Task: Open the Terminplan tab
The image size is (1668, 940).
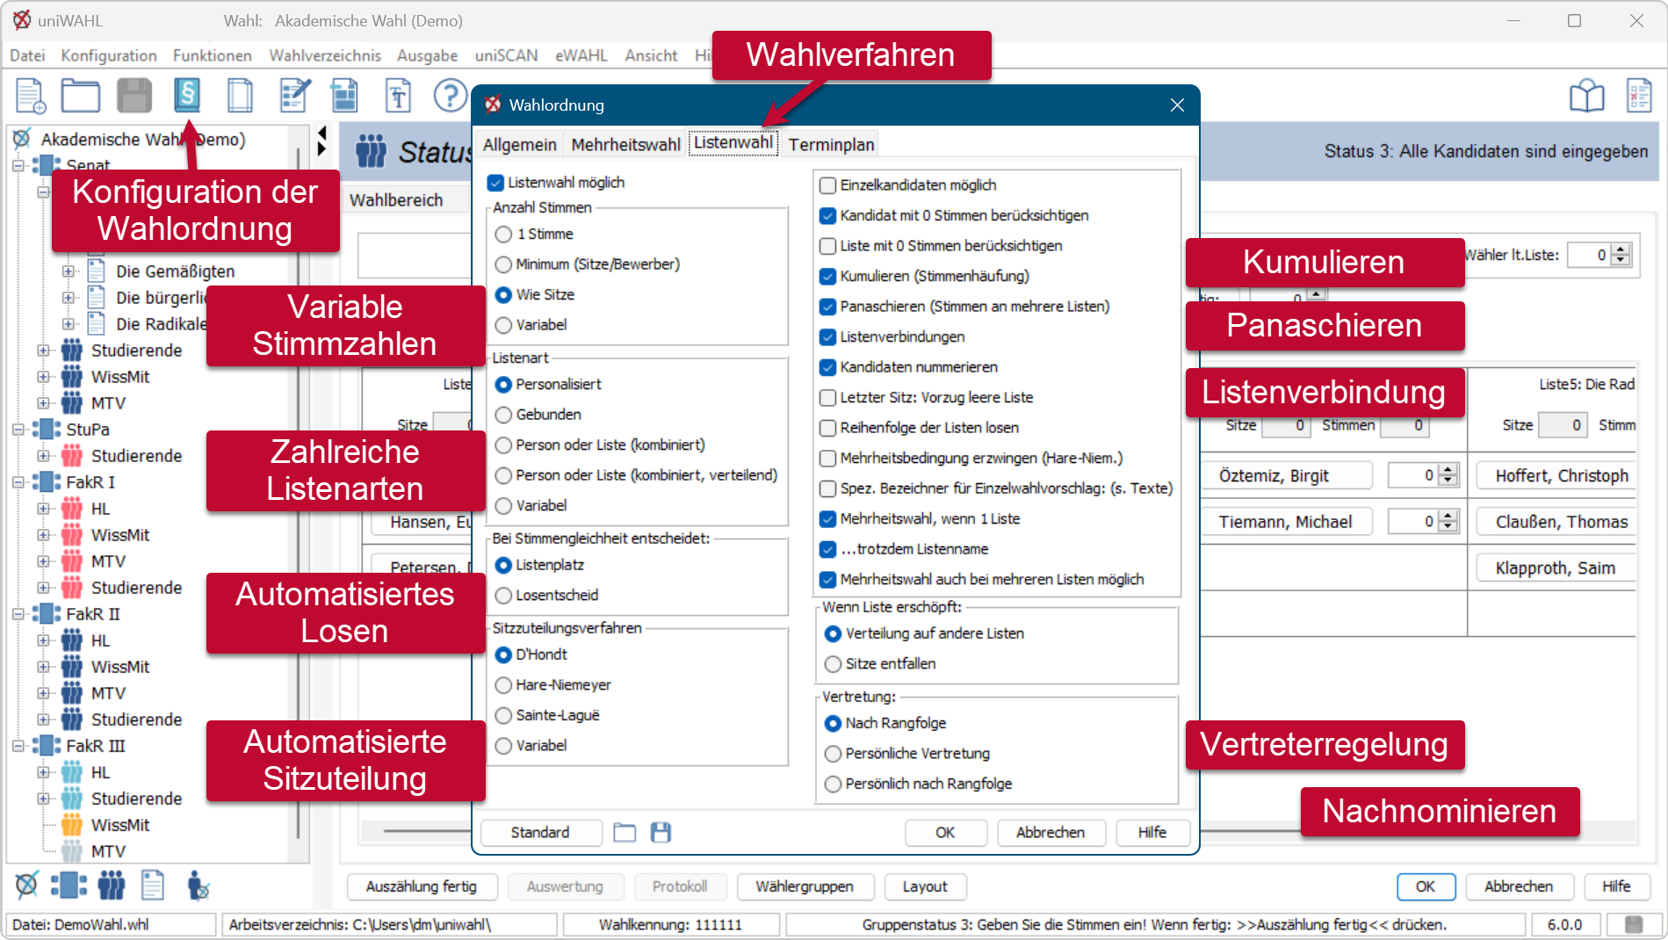Action: pos(831,145)
